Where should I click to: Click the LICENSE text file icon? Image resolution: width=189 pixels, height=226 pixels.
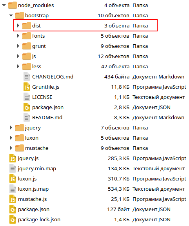click(27, 97)
